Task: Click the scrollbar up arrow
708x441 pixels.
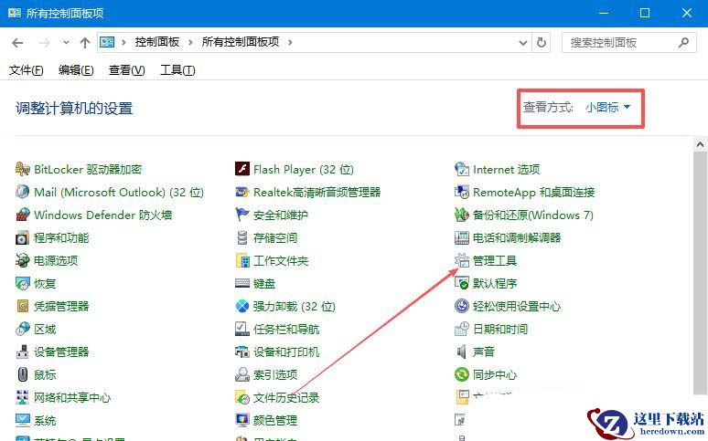Action: [700, 145]
